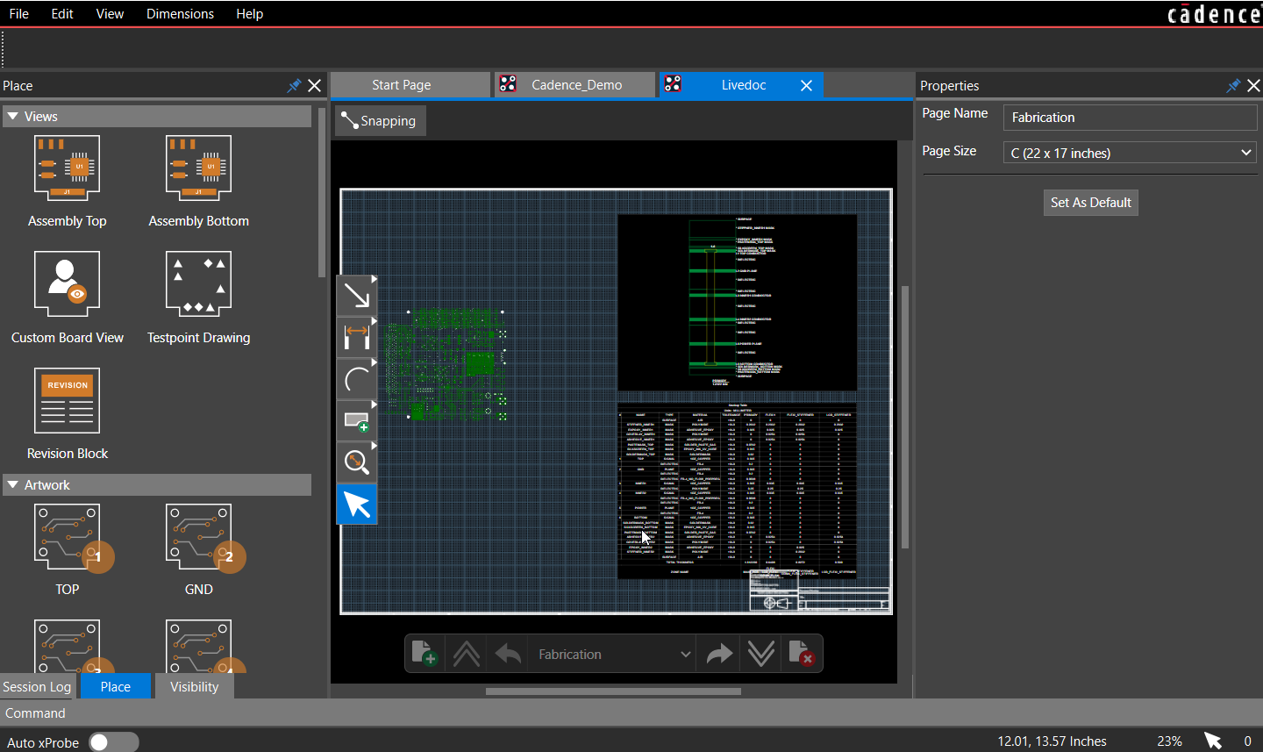Switch to the Cadence_Demo tab

click(x=575, y=85)
